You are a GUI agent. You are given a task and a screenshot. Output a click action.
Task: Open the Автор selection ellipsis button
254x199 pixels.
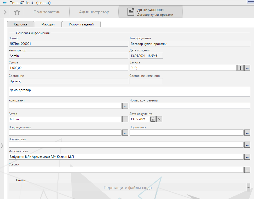(x=125, y=119)
